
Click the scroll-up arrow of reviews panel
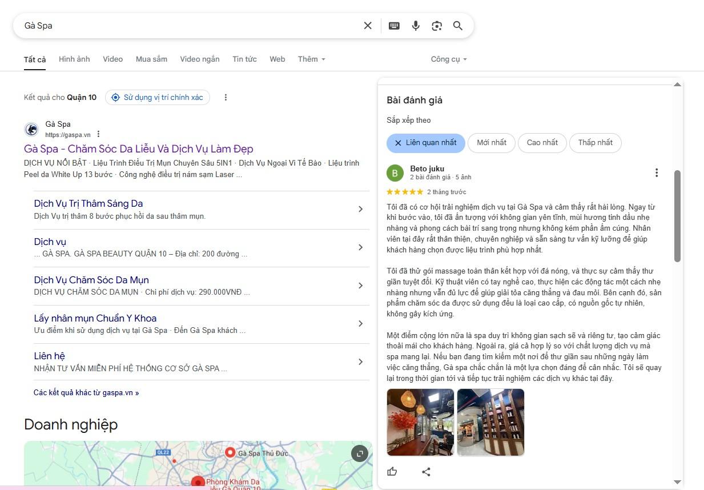(x=678, y=85)
